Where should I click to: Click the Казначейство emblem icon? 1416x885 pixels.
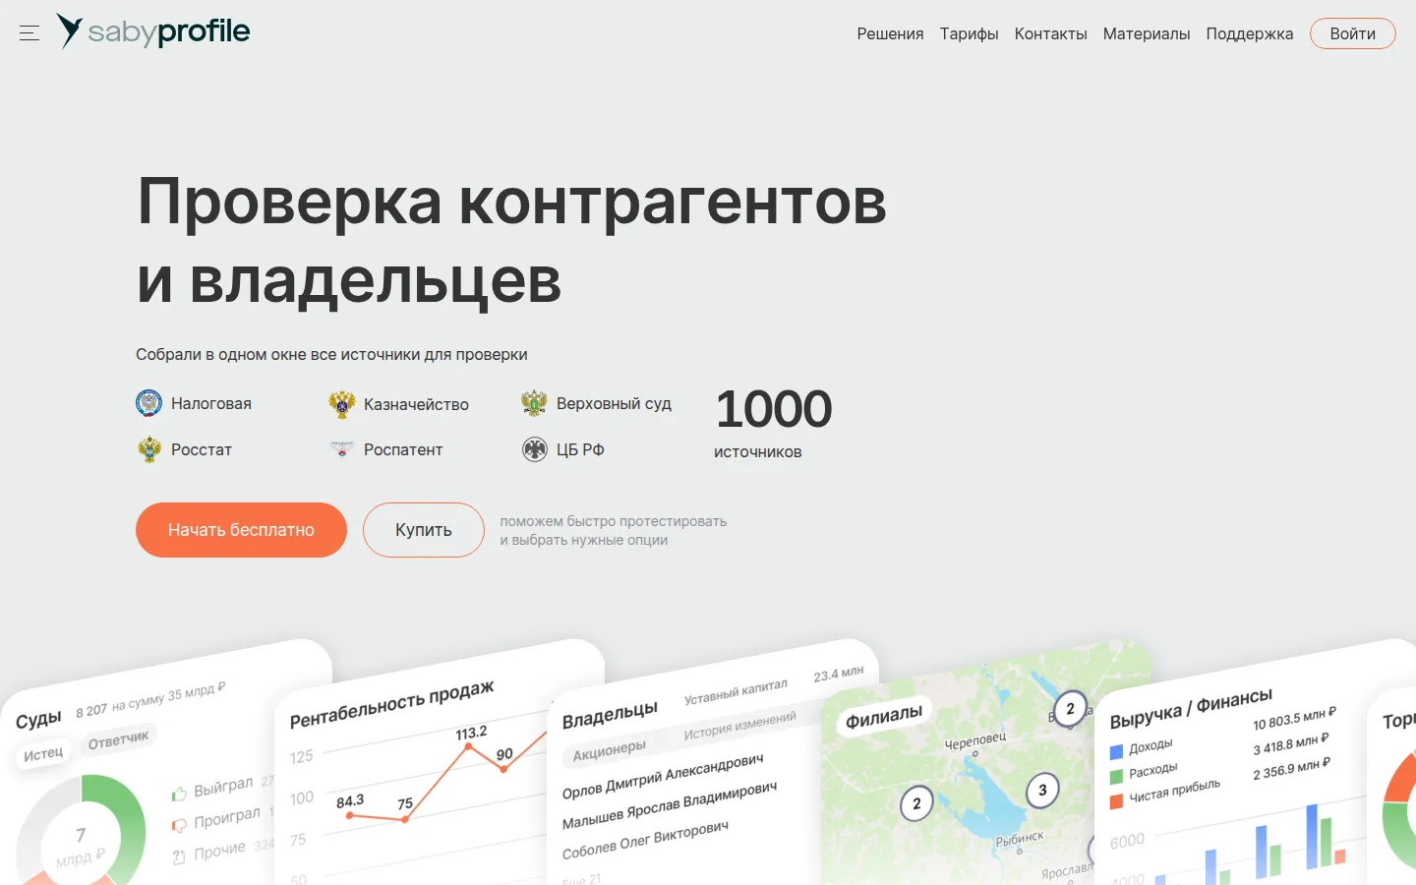pos(341,404)
